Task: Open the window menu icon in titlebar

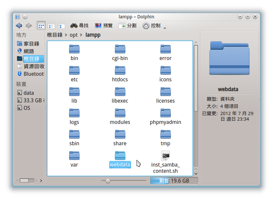Action: pyautogui.click(x=18, y=17)
